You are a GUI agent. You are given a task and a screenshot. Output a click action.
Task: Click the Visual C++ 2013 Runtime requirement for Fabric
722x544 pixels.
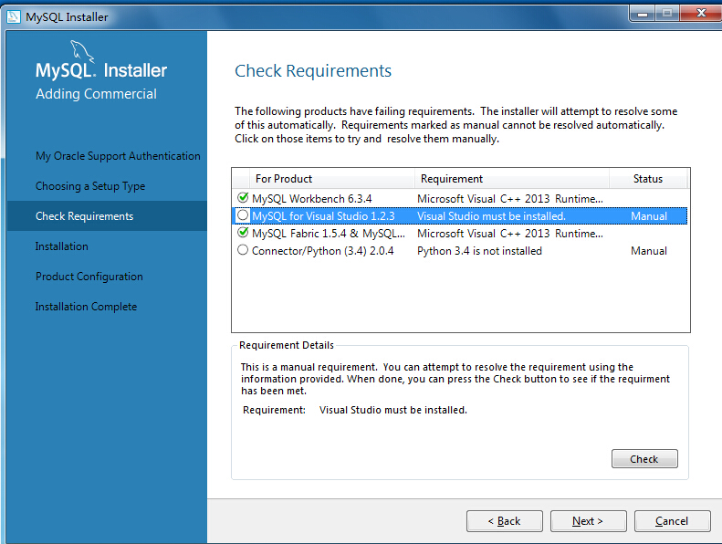pos(509,234)
